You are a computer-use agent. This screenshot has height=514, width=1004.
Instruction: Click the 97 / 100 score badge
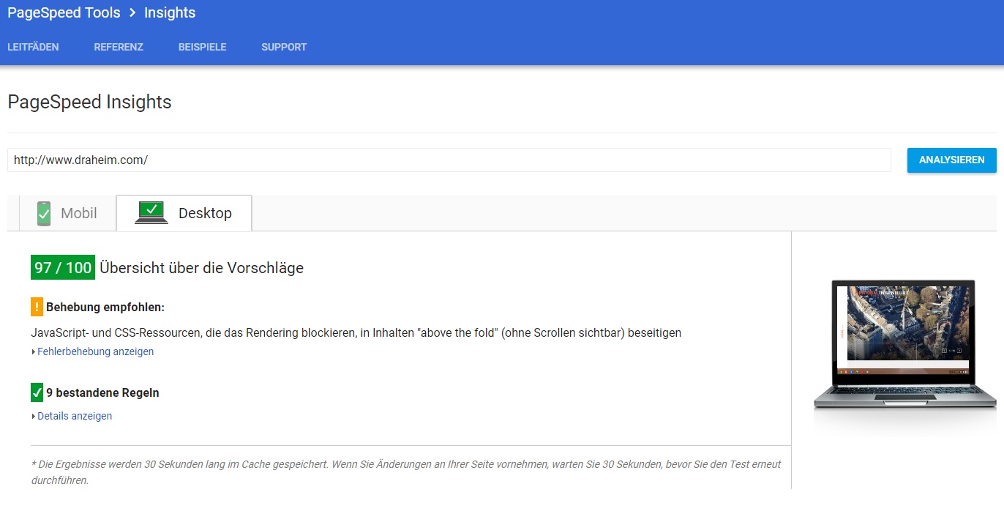click(x=63, y=267)
